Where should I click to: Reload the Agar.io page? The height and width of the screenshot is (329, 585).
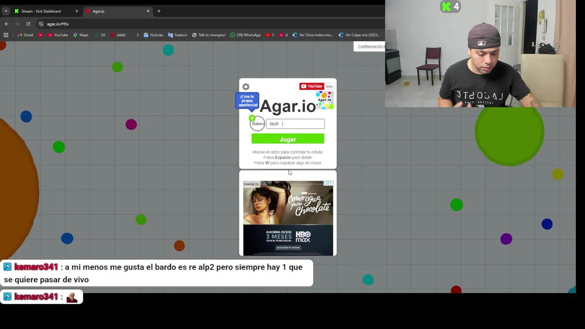tap(28, 24)
